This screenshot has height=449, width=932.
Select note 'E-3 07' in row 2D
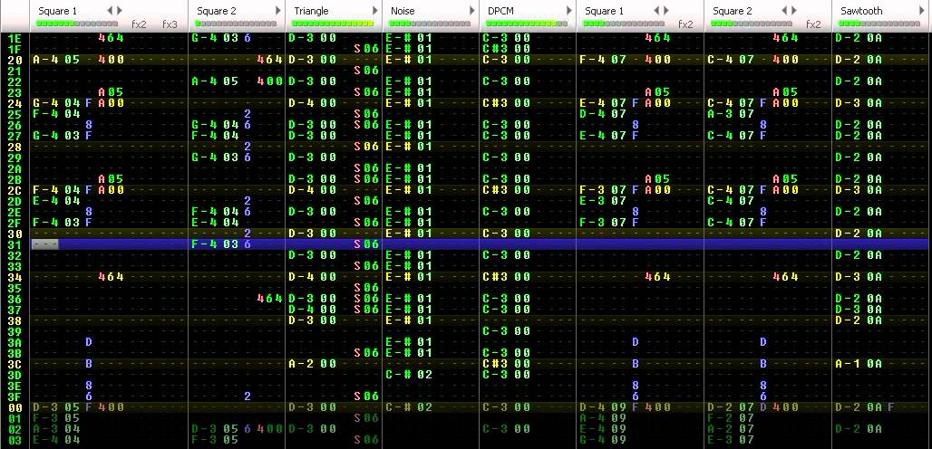coord(603,201)
